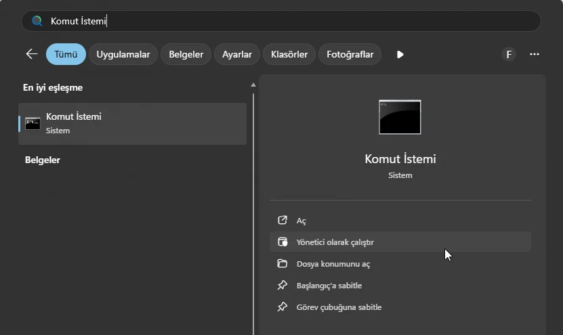Click the En iyi eşleşme heading

[x=53, y=87]
